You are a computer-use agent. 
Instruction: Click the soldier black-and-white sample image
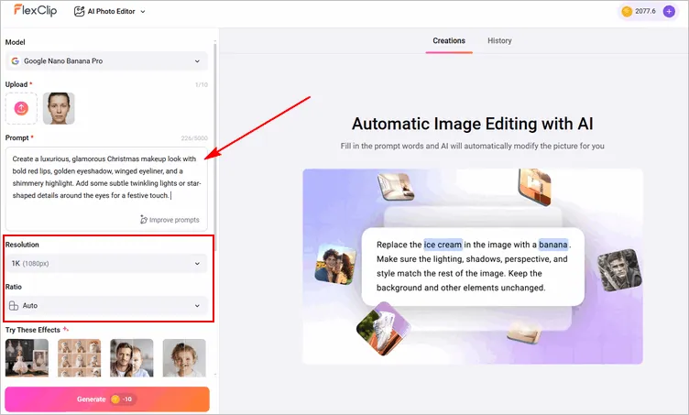pos(619,270)
